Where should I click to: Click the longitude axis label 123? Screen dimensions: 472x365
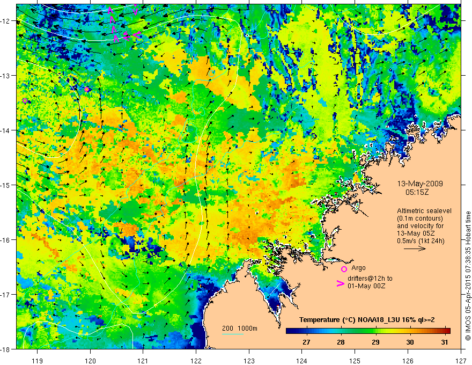[249, 361]
